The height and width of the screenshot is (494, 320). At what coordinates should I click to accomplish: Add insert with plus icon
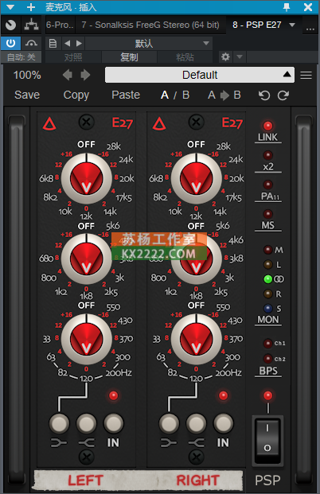click(x=31, y=7)
